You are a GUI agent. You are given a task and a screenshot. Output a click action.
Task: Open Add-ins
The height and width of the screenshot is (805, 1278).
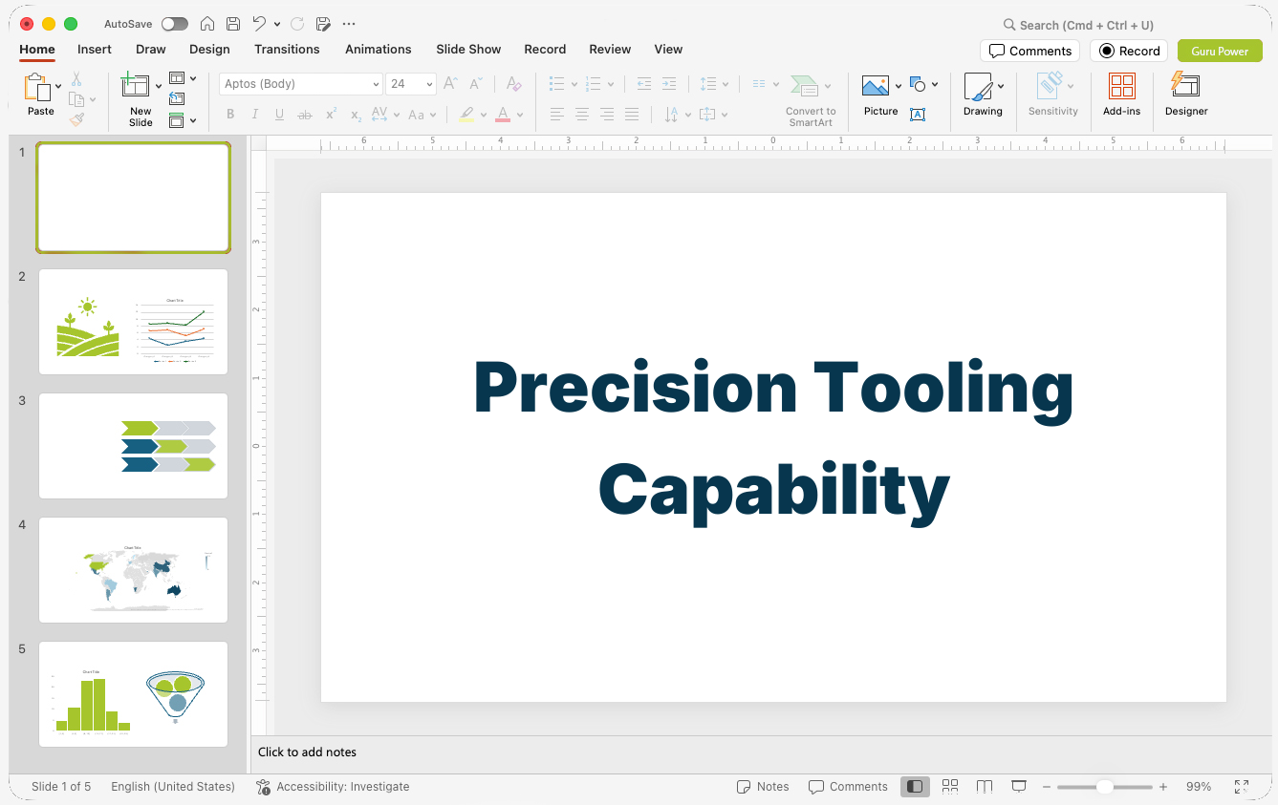tap(1122, 95)
